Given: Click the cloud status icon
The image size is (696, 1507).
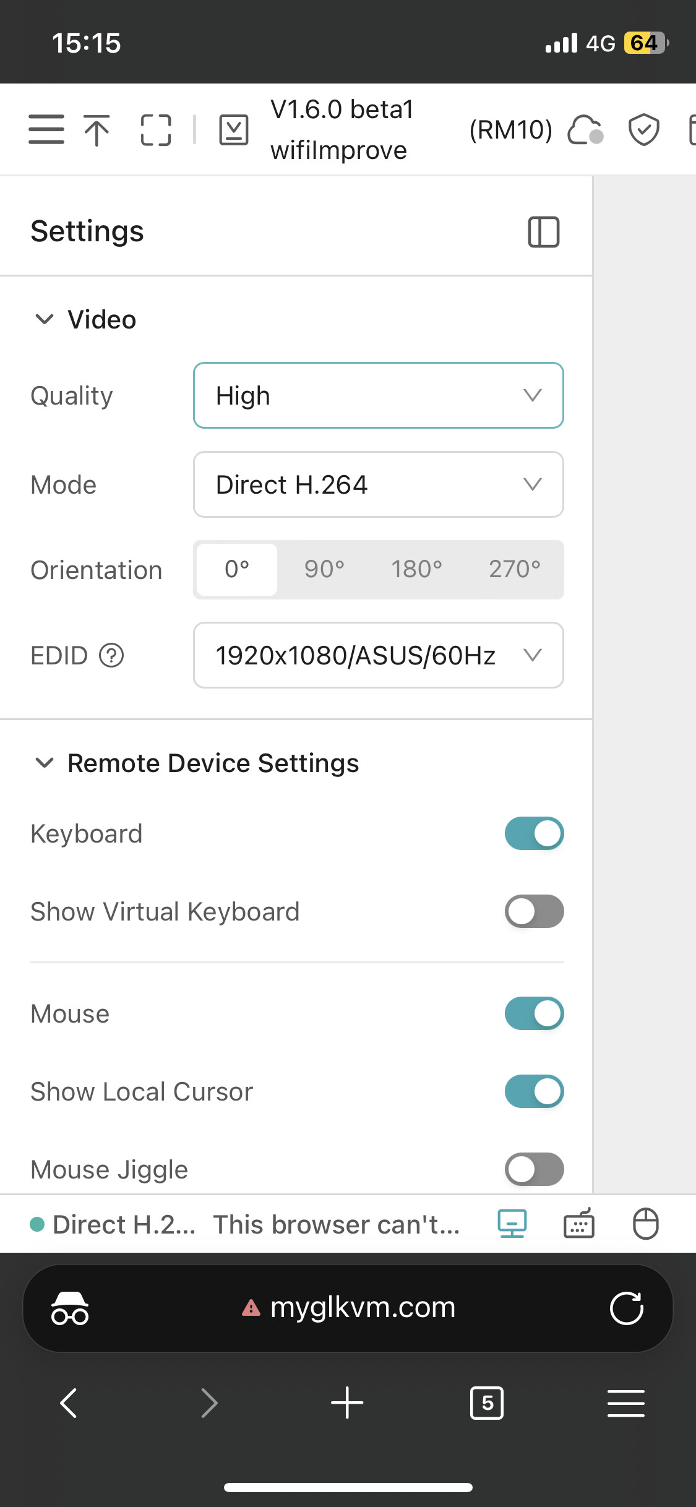Looking at the screenshot, I should (585, 130).
